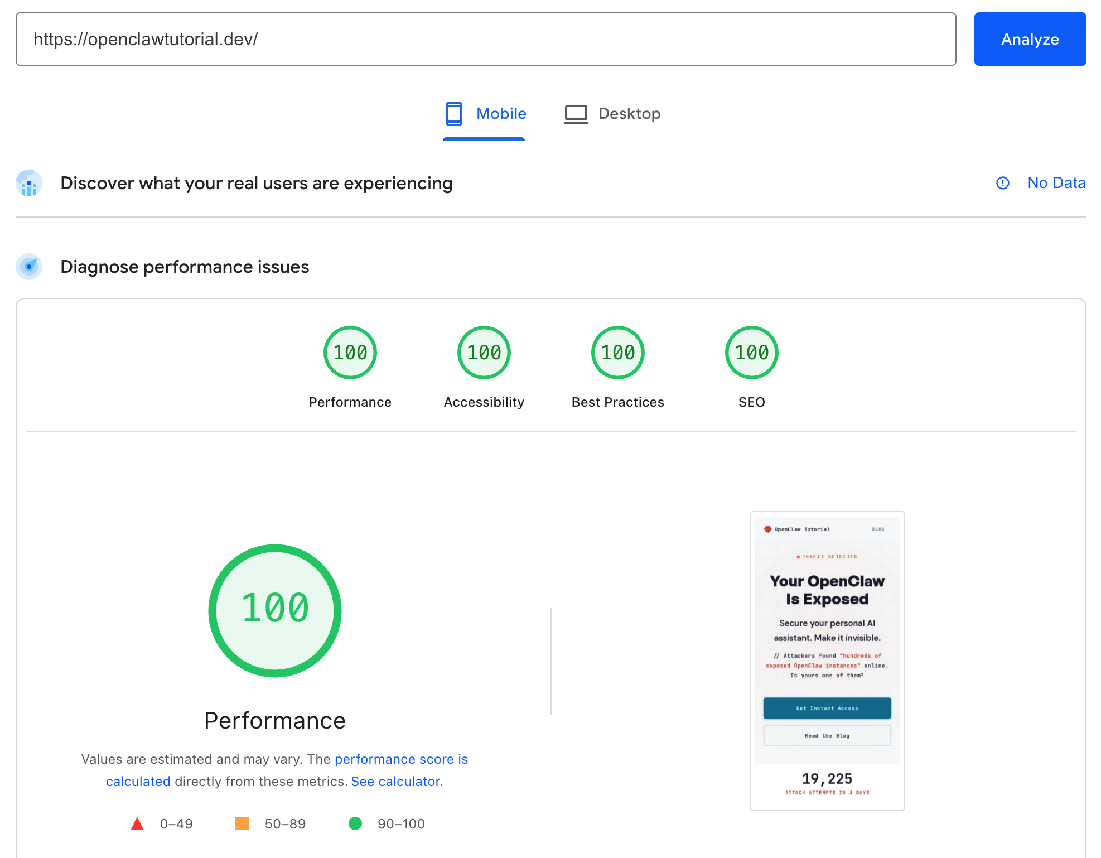
Task: Open the Best Practices score section
Action: point(617,352)
